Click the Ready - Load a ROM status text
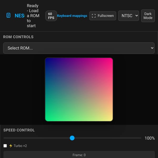The width and height of the screenshot is (158, 158). pos(33,16)
